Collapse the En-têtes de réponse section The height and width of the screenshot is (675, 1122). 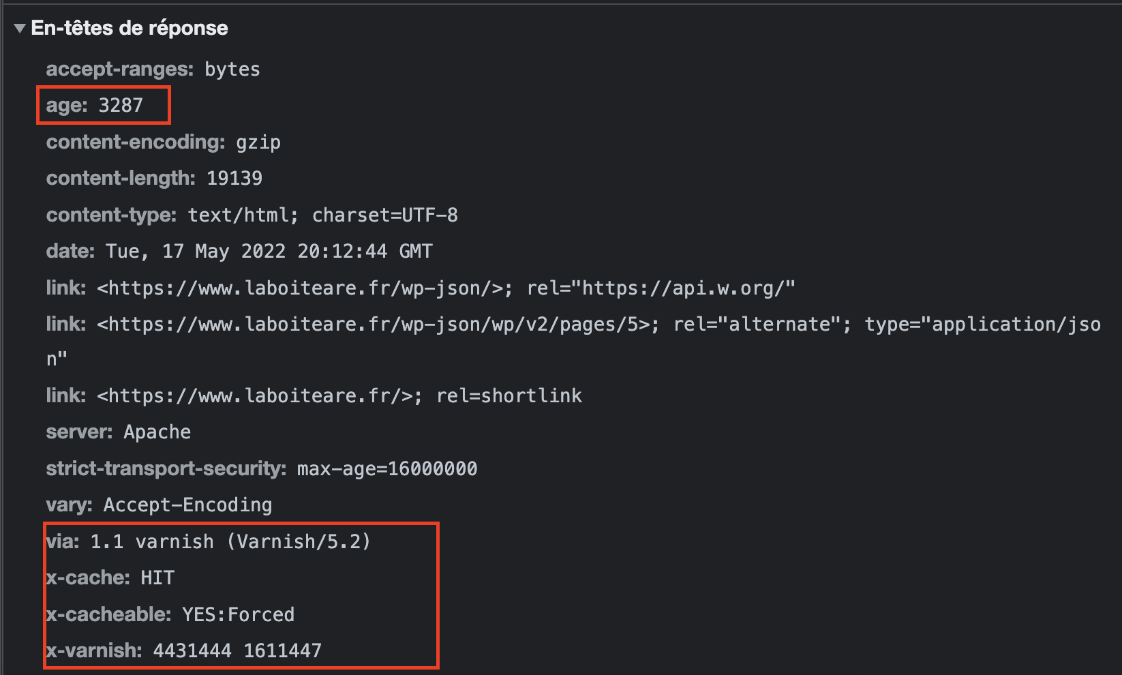[20, 28]
